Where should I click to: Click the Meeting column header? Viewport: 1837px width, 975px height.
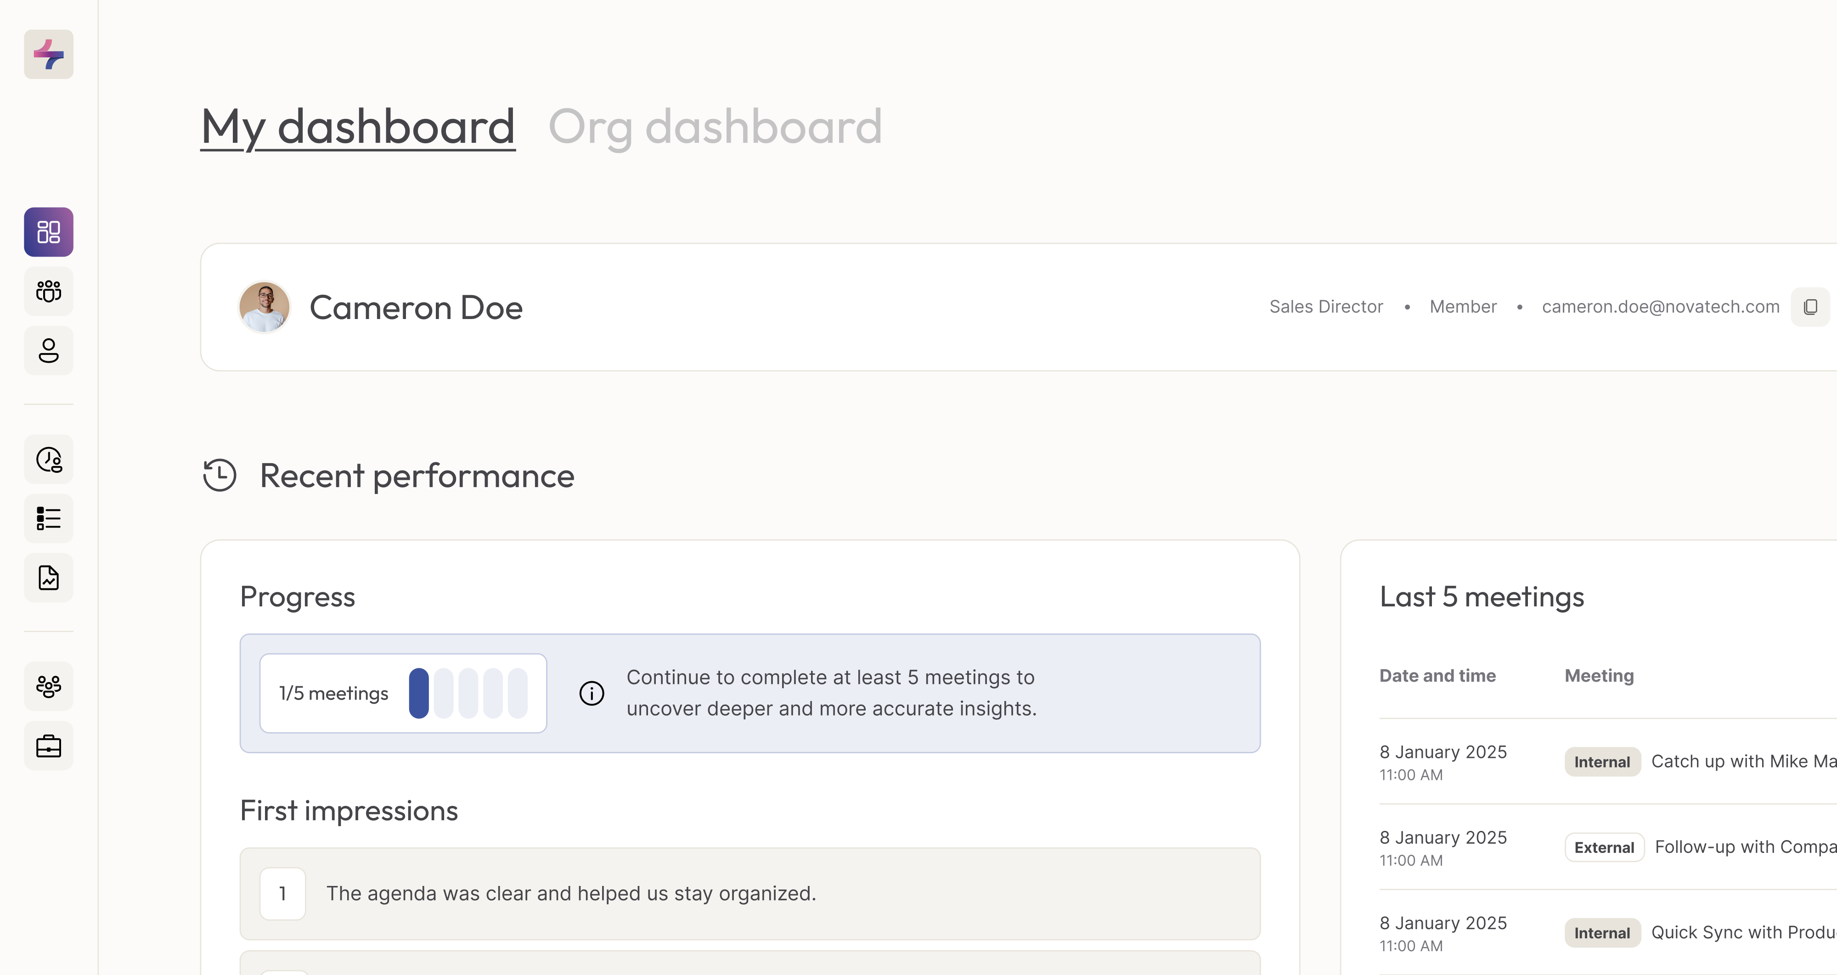(1599, 676)
